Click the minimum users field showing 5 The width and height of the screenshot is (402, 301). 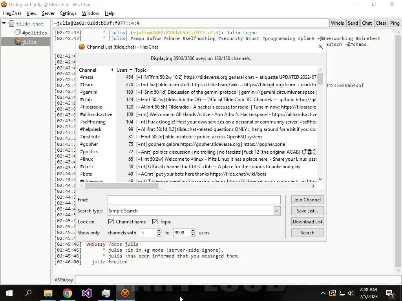pos(148,233)
